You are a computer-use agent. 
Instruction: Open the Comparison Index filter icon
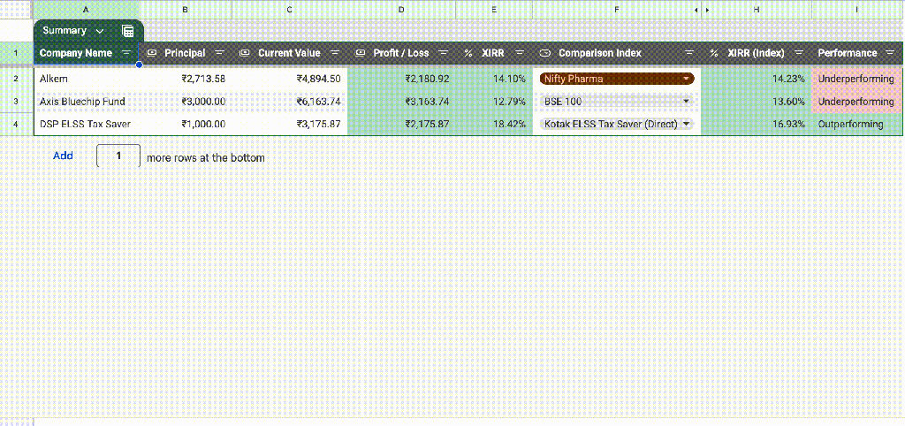point(688,53)
